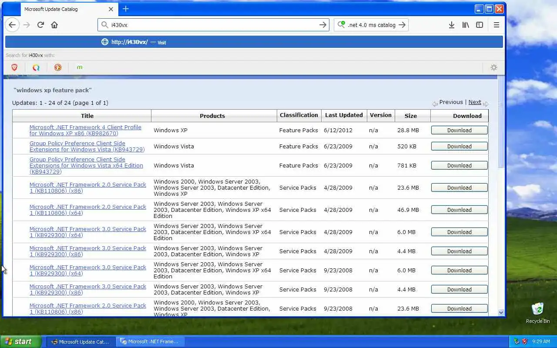This screenshot has height=348, width=557.
Task: Close the Microsoft Update Catalog tab
Action: point(111,9)
